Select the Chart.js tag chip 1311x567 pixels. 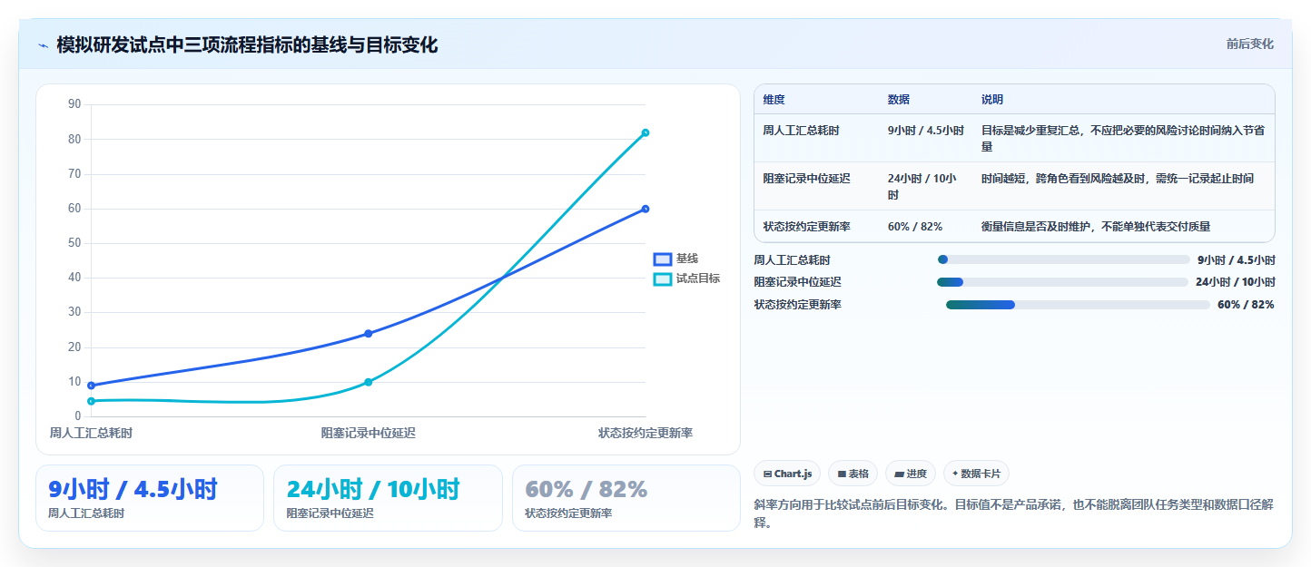point(787,474)
